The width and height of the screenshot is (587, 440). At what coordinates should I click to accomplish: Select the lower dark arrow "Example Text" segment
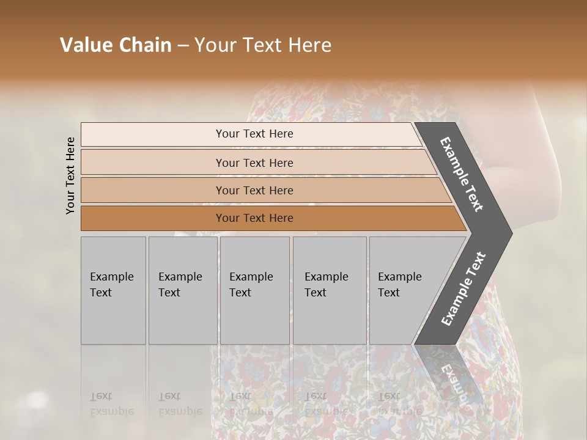pyautogui.click(x=463, y=289)
